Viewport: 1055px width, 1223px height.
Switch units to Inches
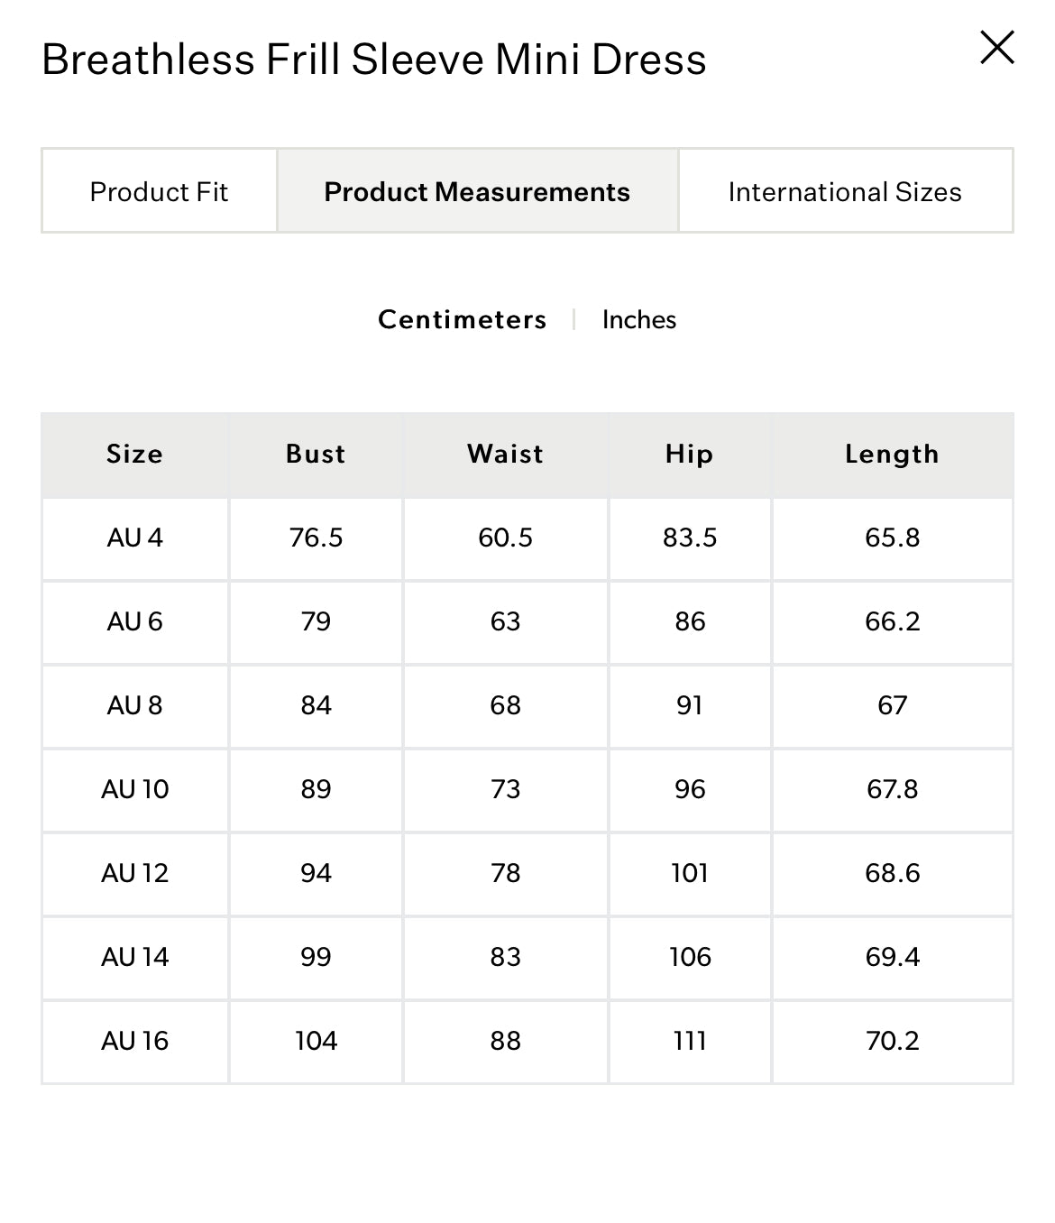point(638,319)
